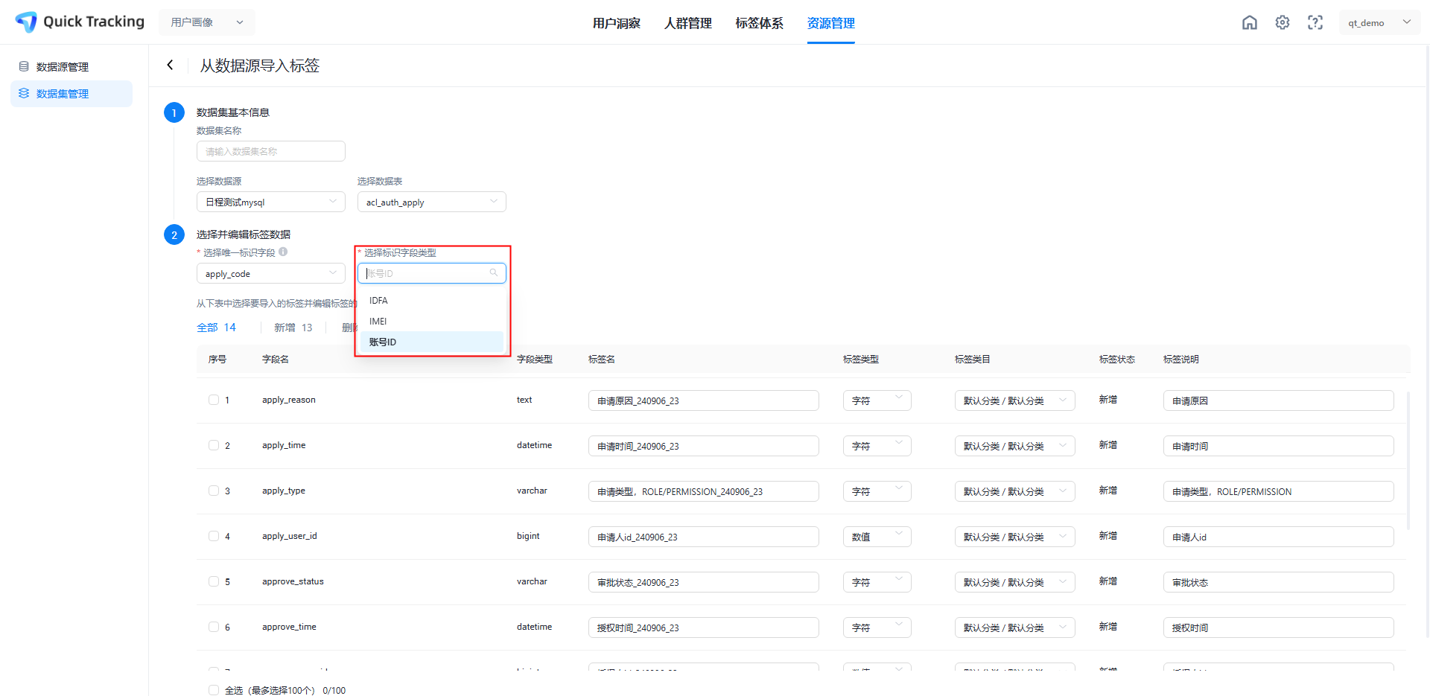The image size is (1430, 696).
Task: Edit the 申请人id_240906_23 tag name field
Action: pos(704,537)
